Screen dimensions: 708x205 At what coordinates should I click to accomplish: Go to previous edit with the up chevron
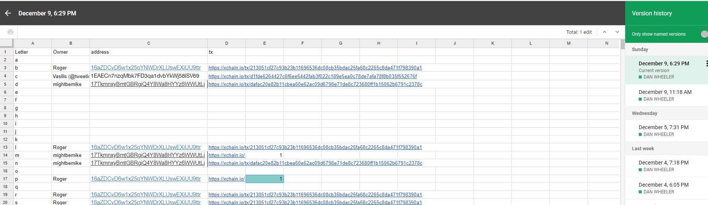coord(604,32)
